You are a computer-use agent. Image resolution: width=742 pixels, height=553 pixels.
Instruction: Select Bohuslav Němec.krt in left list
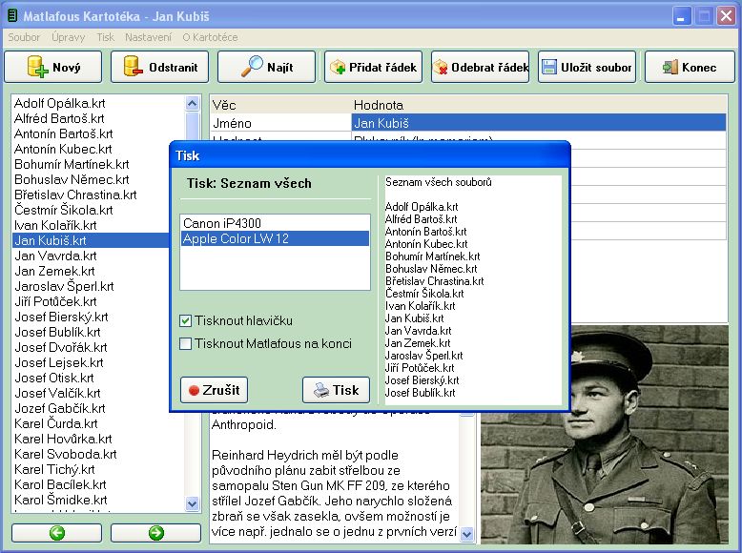pos(72,179)
